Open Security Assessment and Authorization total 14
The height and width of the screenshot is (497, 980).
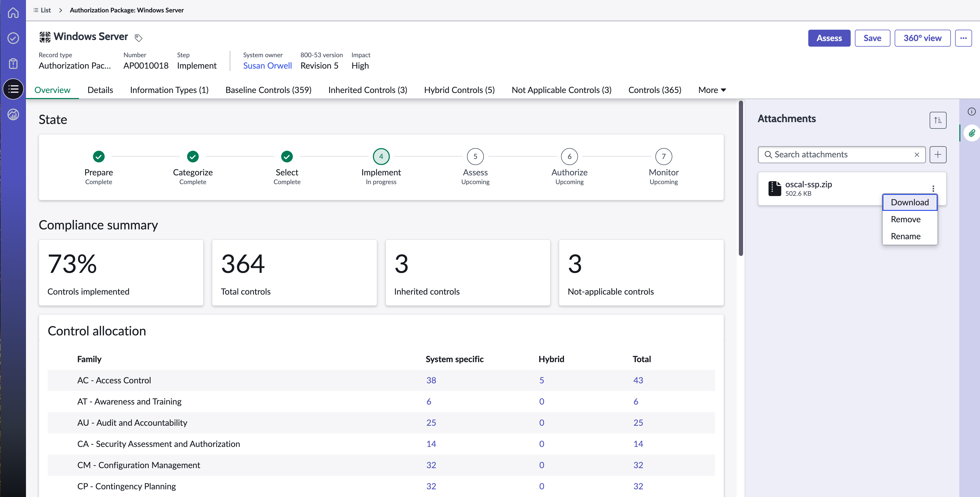(x=638, y=444)
